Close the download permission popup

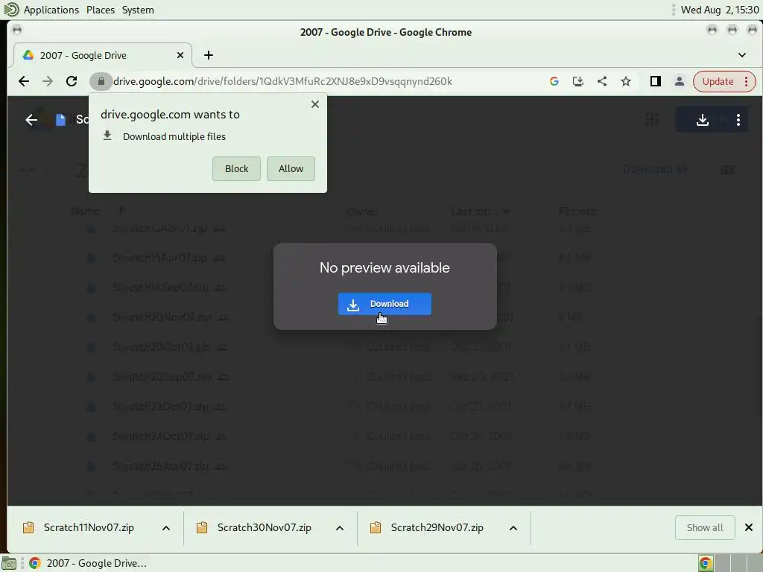point(315,104)
